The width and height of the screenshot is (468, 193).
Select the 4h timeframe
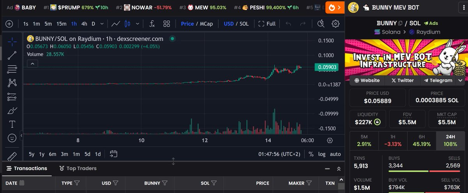point(84,24)
